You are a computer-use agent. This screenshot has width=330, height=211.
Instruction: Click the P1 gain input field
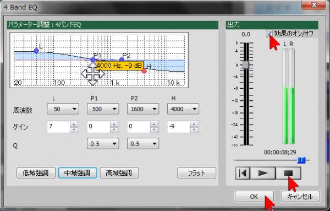coord(98,127)
